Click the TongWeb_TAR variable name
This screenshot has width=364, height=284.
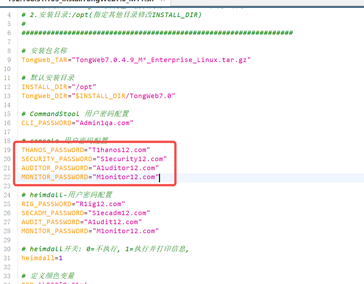pyautogui.click(x=44, y=60)
